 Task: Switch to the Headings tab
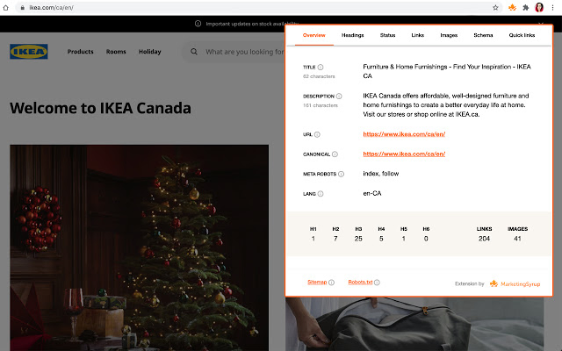point(353,35)
